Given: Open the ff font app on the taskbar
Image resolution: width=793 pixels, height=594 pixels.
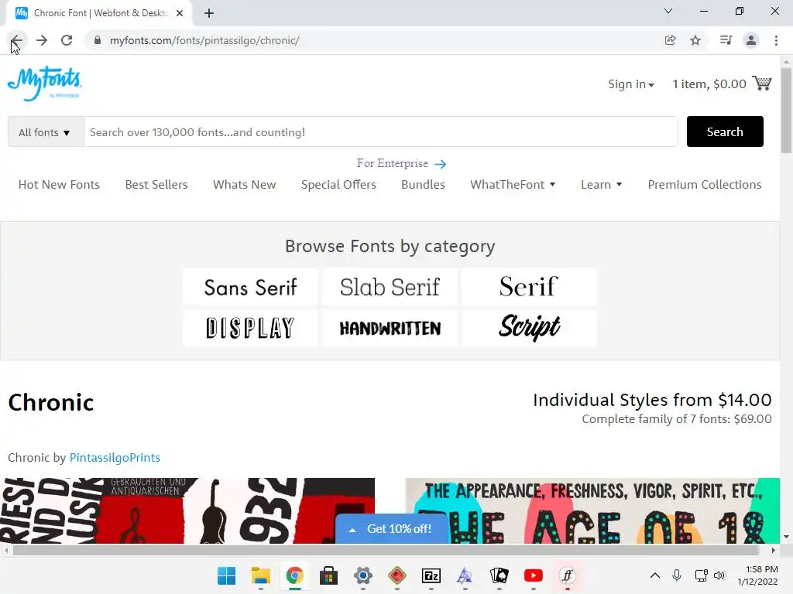Looking at the screenshot, I should pyautogui.click(x=568, y=575).
